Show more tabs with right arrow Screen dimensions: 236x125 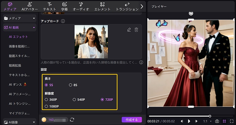click(x=142, y=6)
